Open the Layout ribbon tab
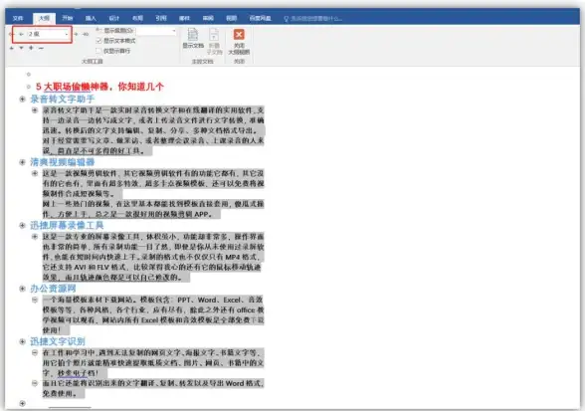This screenshot has height=411, width=585. pyautogui.click(x=137, y=18)
